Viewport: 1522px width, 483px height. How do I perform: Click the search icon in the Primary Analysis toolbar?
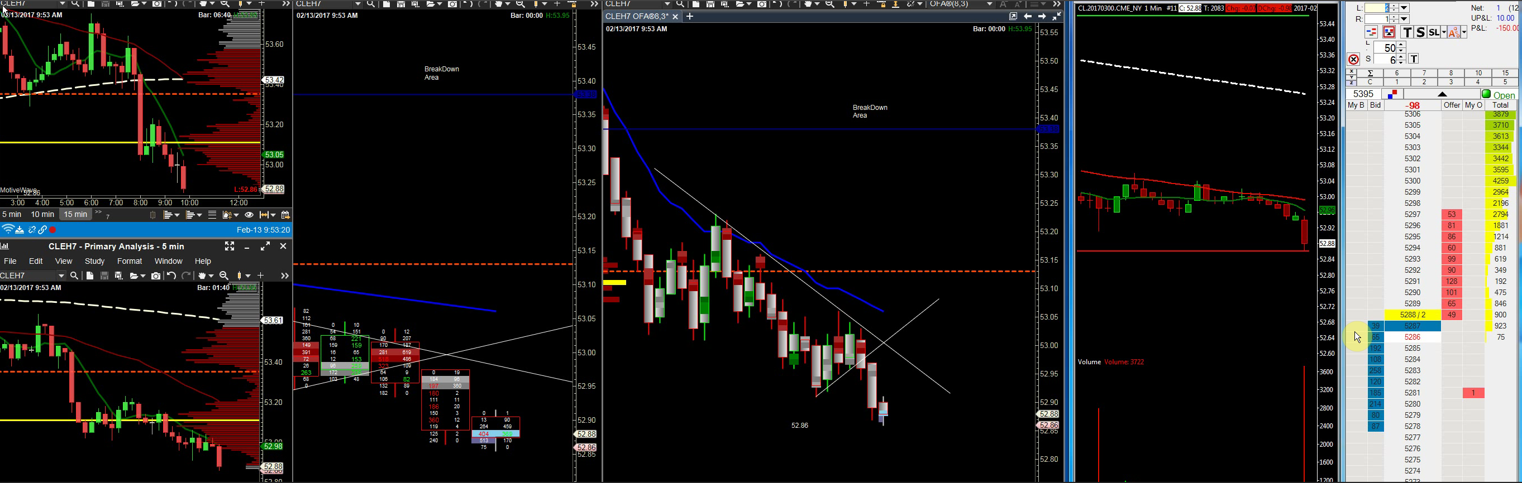pyautogui.click(x=74, y=276)
